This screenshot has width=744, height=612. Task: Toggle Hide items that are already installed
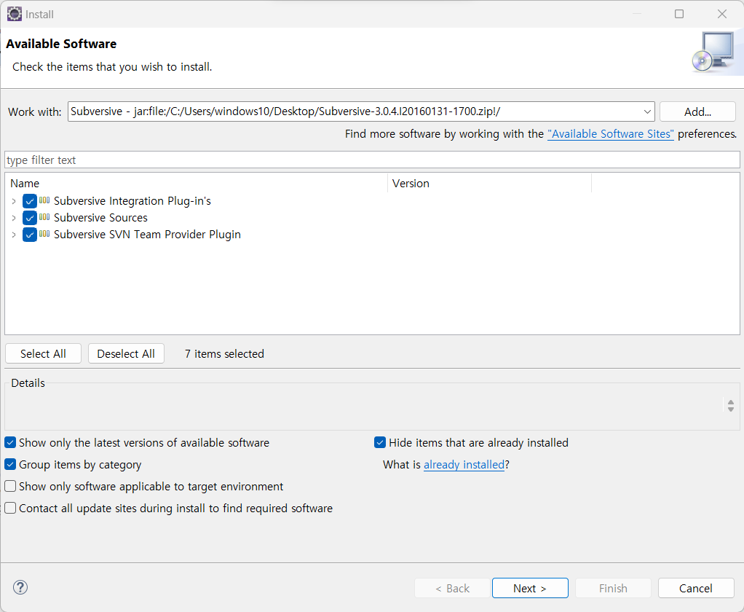380,442
